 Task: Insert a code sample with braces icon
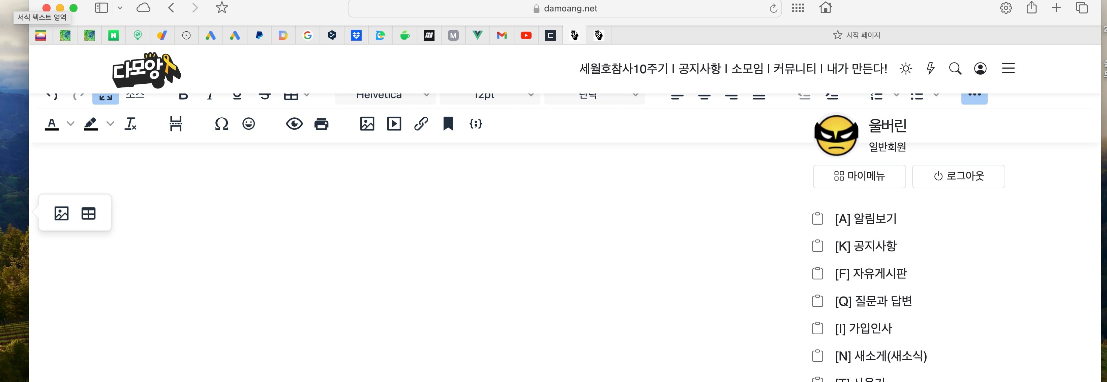pos(475,124)
